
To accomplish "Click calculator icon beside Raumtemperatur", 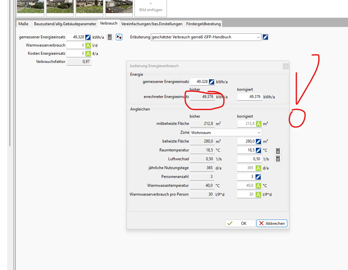I will pos(278,151).
